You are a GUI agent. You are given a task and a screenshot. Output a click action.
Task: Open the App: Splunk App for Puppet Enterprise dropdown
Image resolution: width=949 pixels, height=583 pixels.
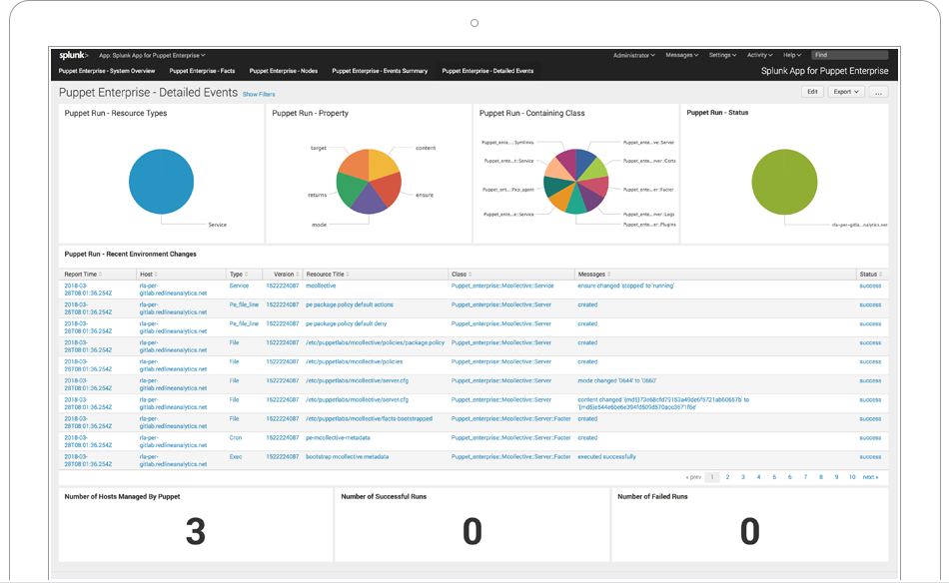152,55
